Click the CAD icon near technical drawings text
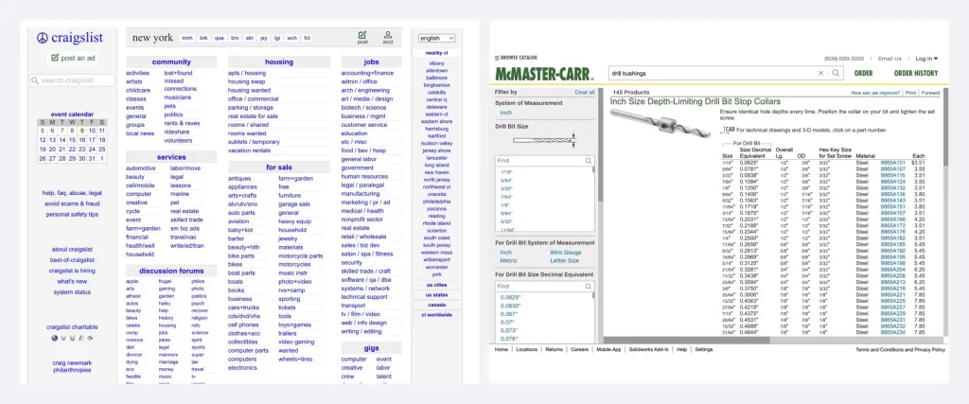The width and height of the screenshot is (969, 404). (729, 130)
